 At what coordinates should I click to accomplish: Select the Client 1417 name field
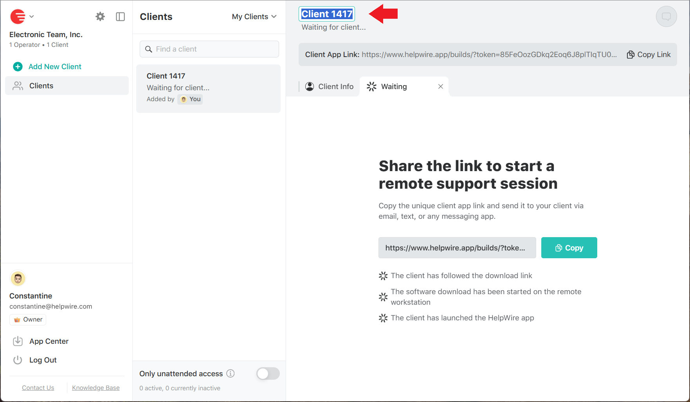click(x=326, y=13)
